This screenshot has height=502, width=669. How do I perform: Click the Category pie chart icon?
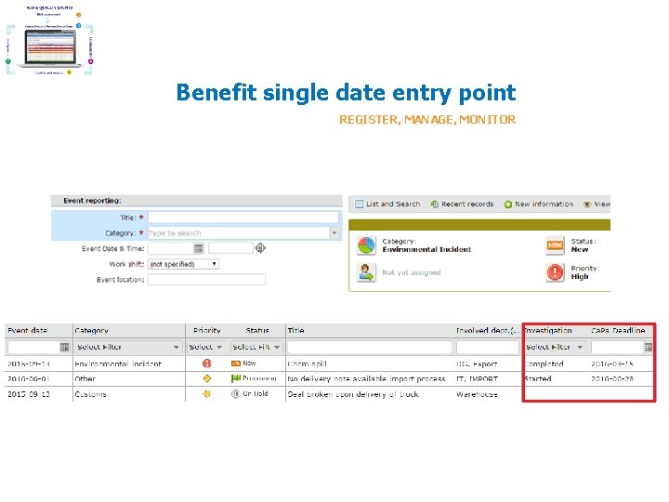coord(366,245)
